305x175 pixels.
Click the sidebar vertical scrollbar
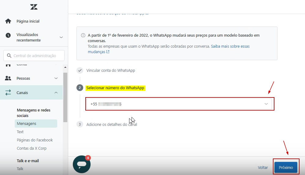pos(65,98)
